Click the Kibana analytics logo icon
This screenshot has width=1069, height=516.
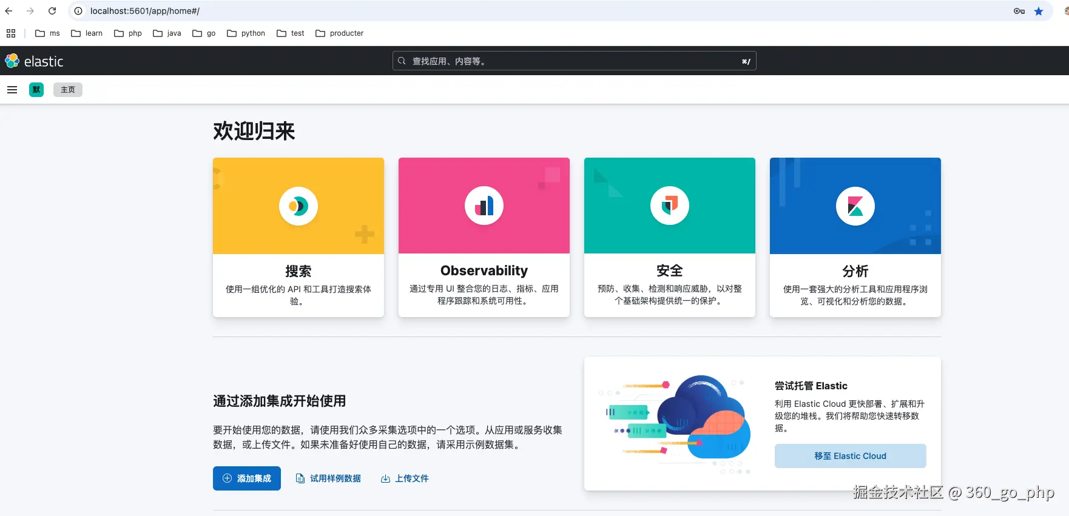coord(855,206)
